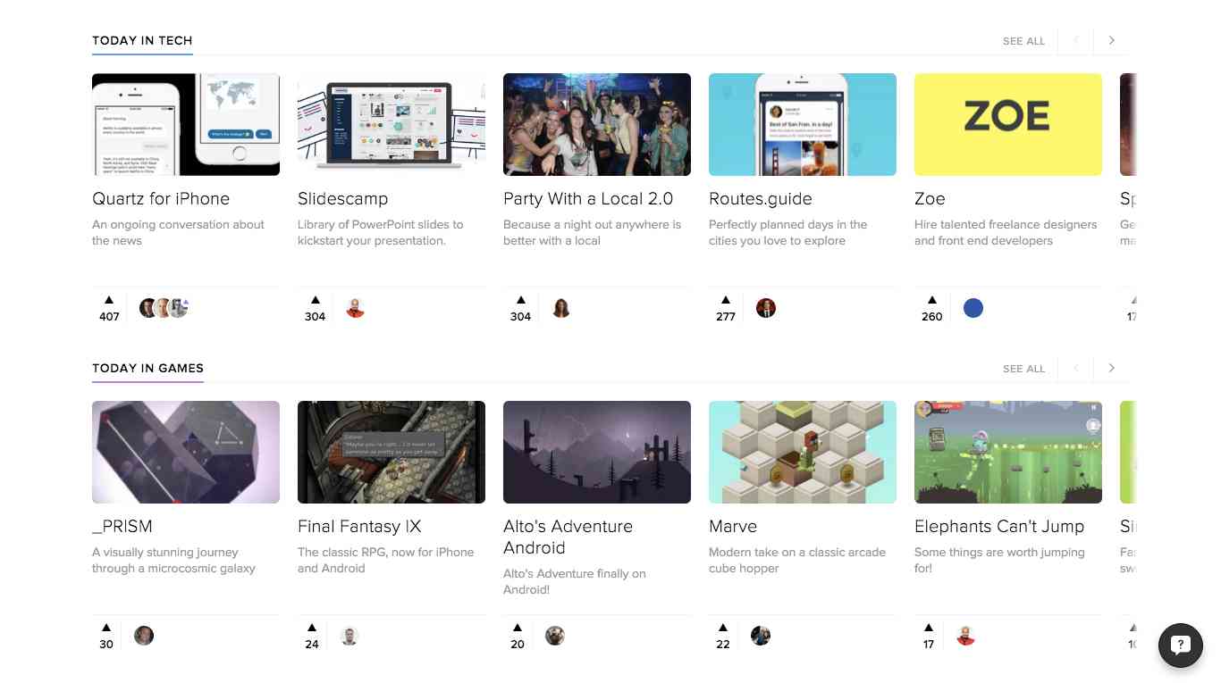1221x683 pixels.
Task: Click the Final Fantasy IX thumbnail
Action: tap(391, 452)
